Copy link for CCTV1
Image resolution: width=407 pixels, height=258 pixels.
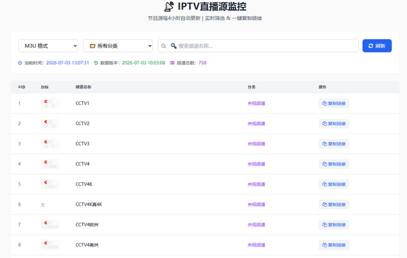click(x=334, y=103)
